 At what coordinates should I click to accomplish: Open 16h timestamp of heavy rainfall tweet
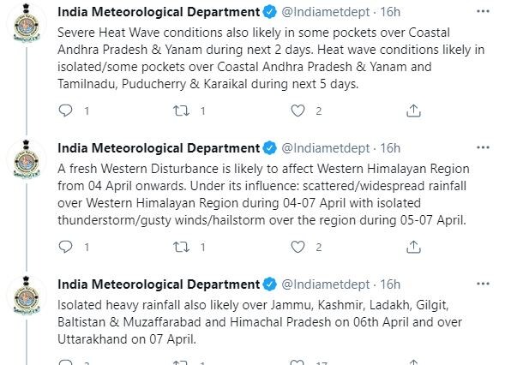[390, 284]
